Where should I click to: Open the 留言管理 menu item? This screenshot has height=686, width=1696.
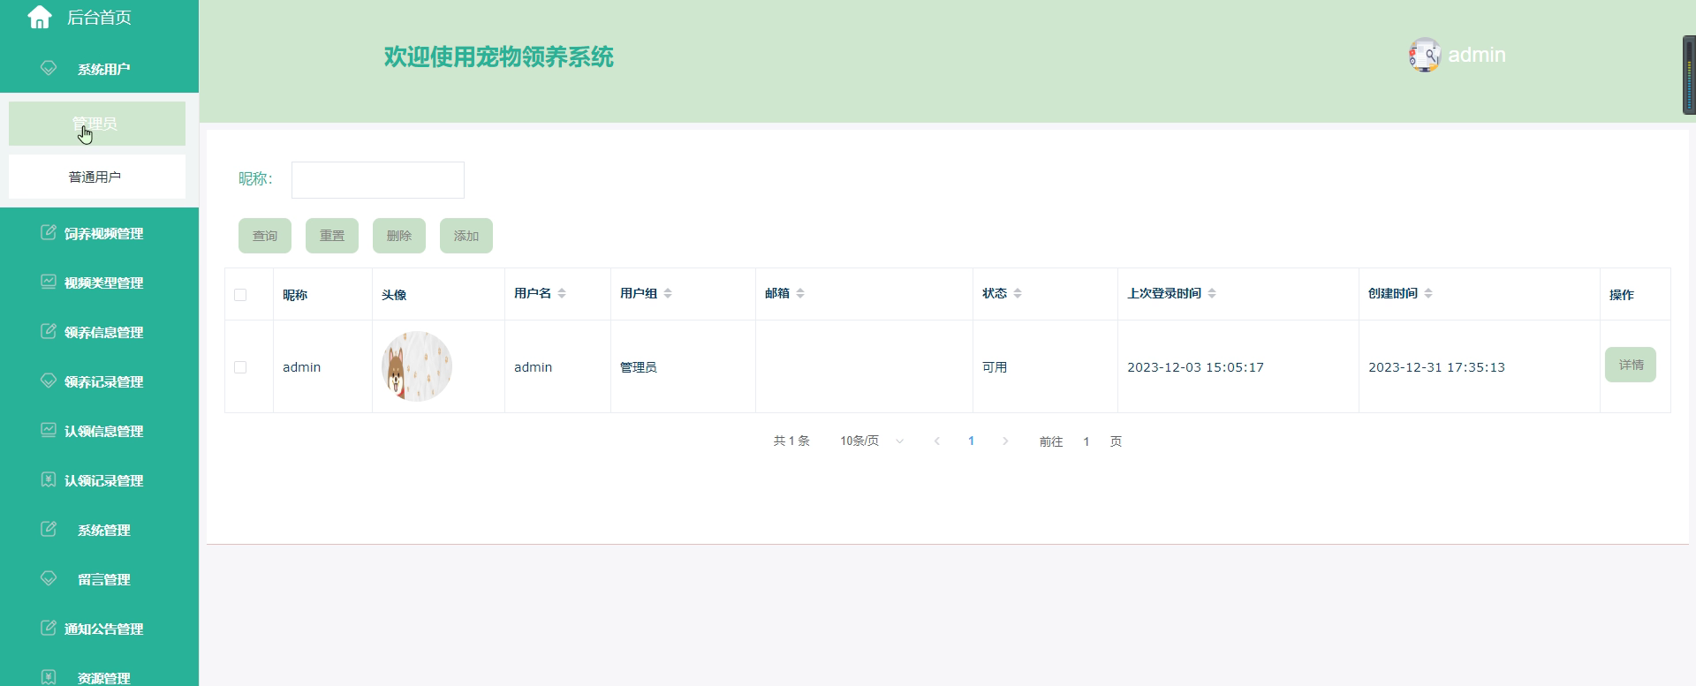[99, 579]
